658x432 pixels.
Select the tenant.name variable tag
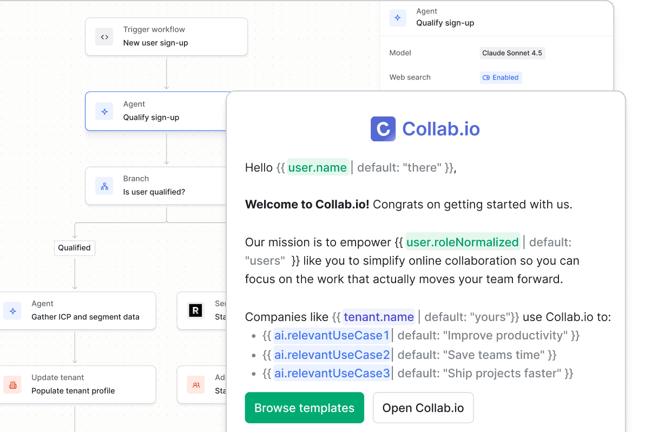(379, 317)
